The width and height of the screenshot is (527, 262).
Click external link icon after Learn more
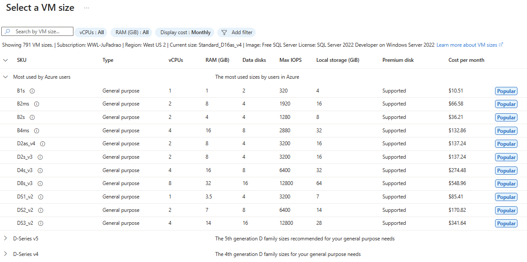[x=500, y=45]
